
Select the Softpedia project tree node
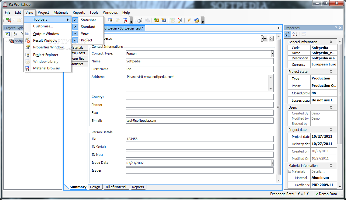click(19, 41)
